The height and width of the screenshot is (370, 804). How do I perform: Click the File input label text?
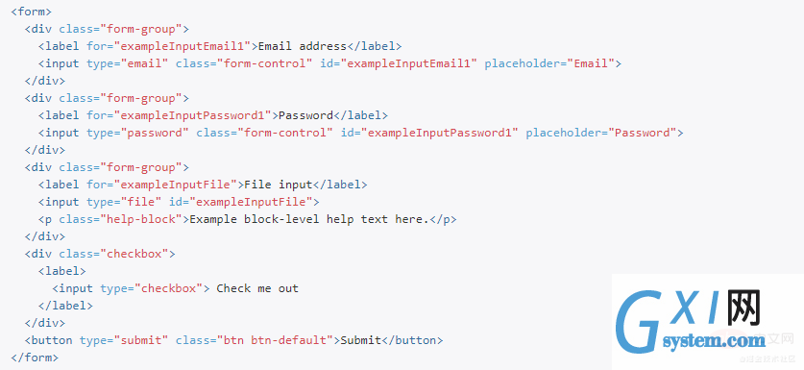(279, 185)
